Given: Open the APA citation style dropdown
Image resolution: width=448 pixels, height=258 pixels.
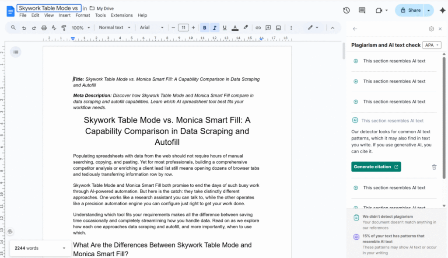Looking at the screenshot, I should (x=432, y=45).
